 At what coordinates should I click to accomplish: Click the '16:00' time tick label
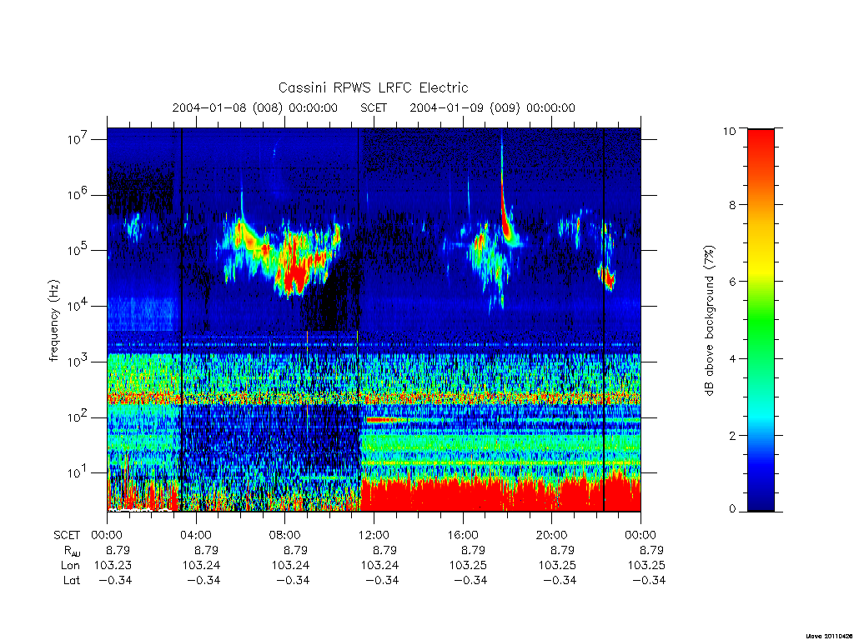click(x=462, y=535)
